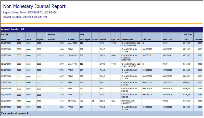Click Non Mon Type sort arrows

(86, 34)
